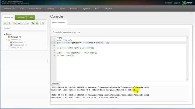This screenshot has width=195, height=109.
Task: Click the commented print_r line 5
Action: [x=76, y=48]
